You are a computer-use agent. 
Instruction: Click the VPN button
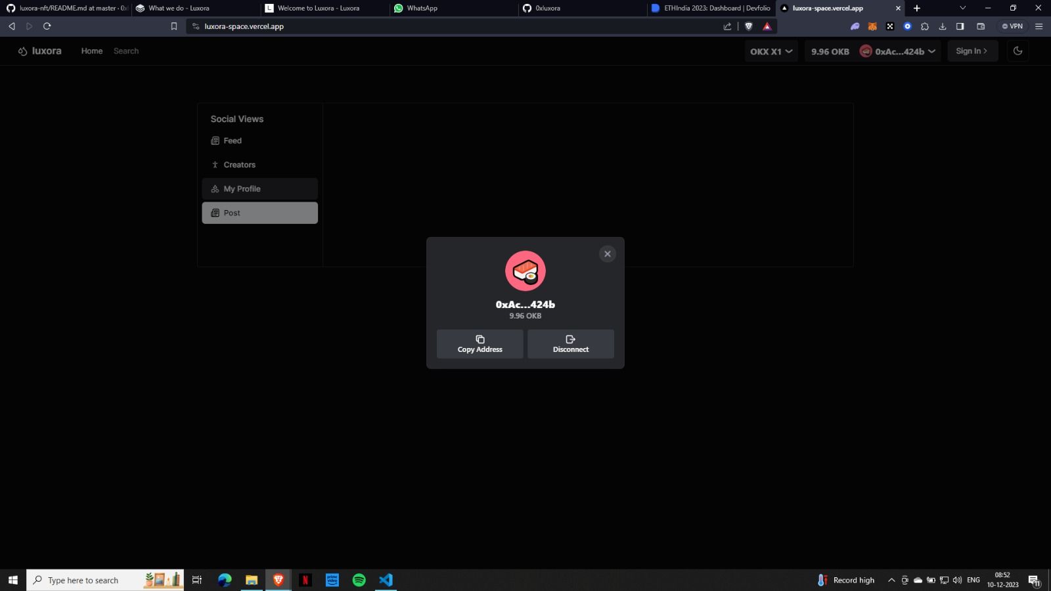[1012, 26]
